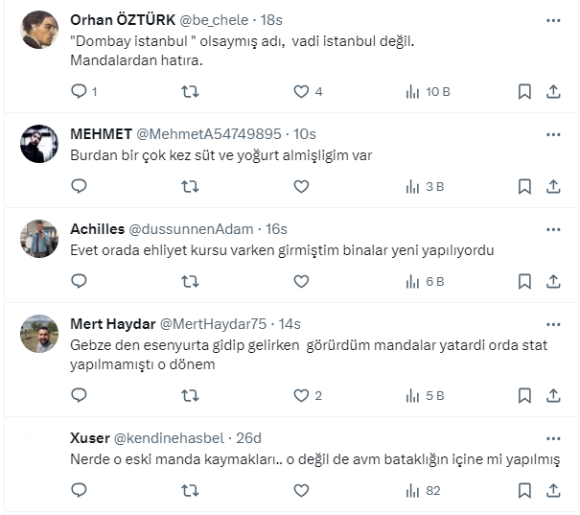This screenshot has width=580, height=515.
Task: Open more options menu on Xuser's tweet
Action: (553, 437)
